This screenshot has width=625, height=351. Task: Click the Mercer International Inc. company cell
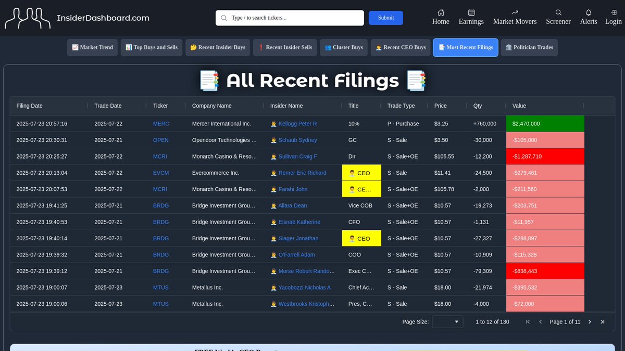click(x=224, y=124)
